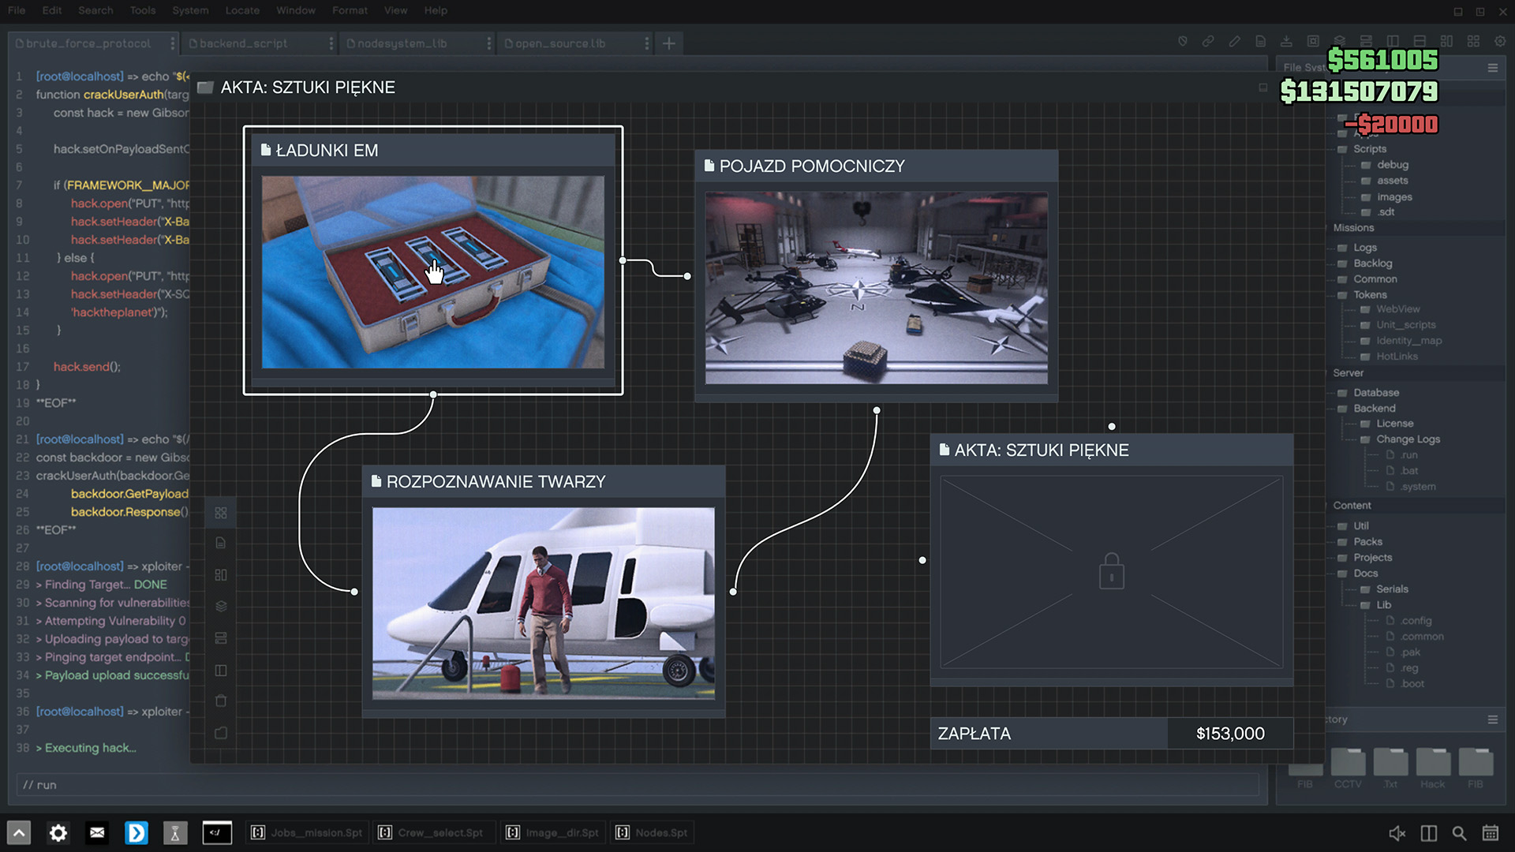The image size is (1515, 852).
Task: Select the grid view icon in the dossier sidebar
Action: pos(221,513)
